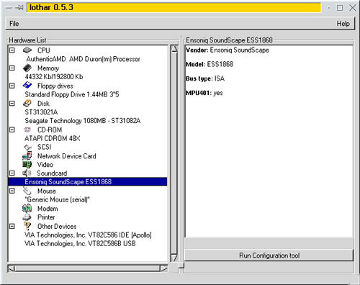Select the ATAPI CDROM 48X entry
The width and height of the screenshot is (360, 285).
tap(53, 138)
